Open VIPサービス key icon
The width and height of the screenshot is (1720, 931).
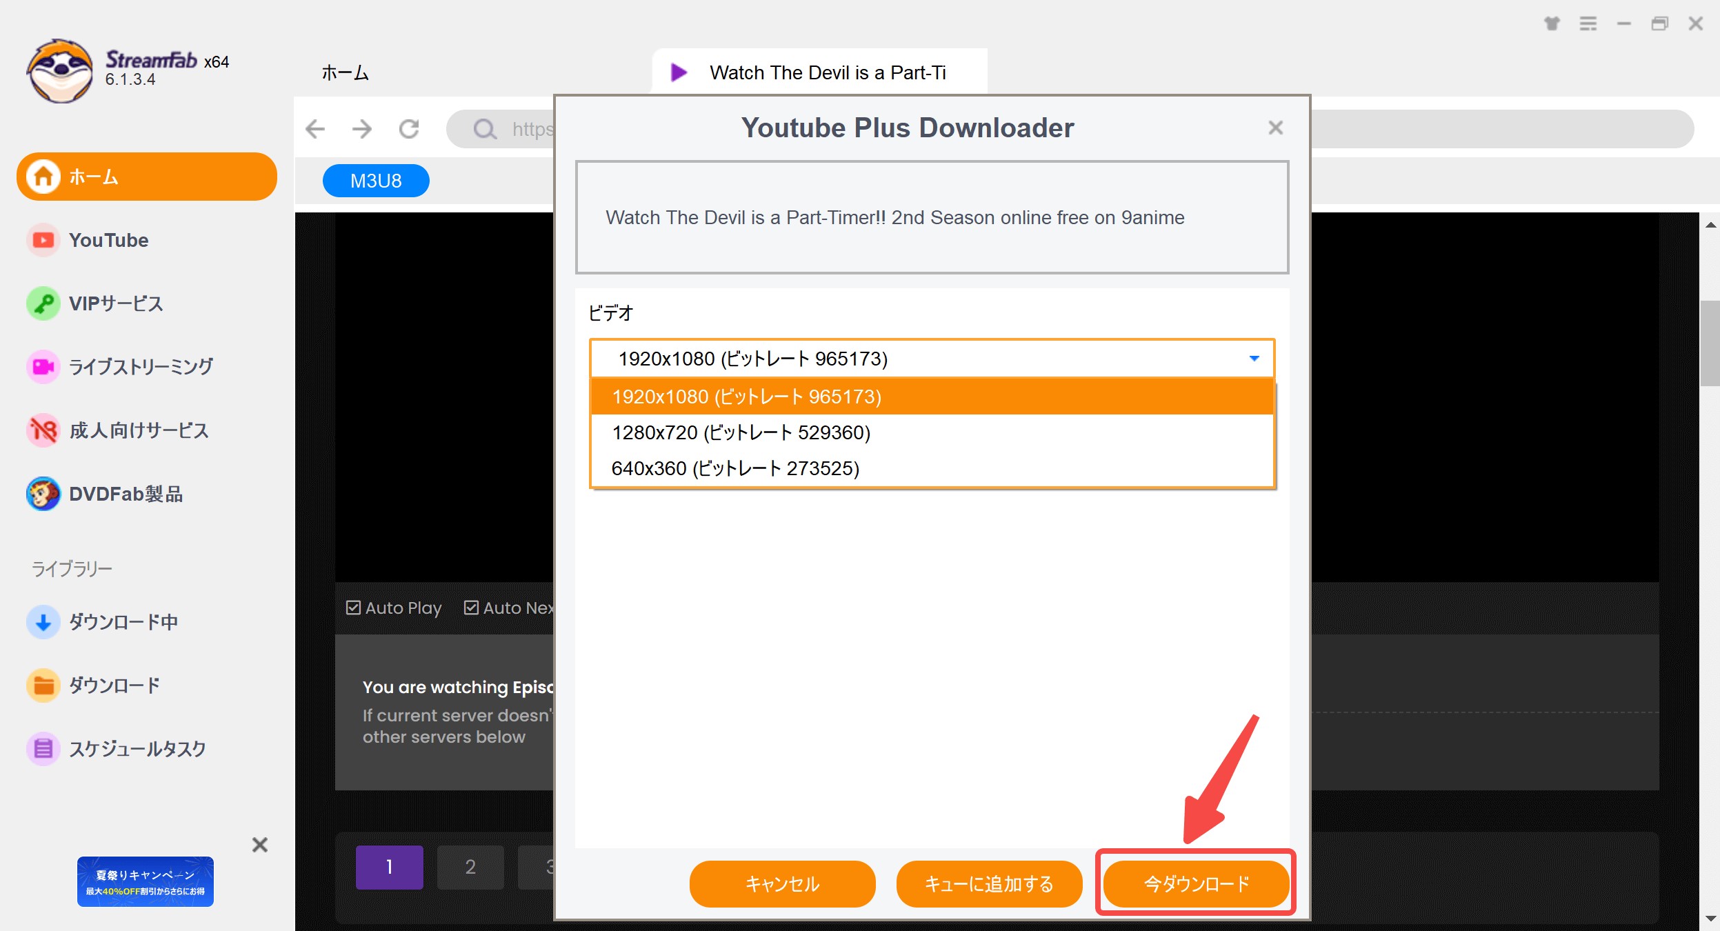point(43,303)
